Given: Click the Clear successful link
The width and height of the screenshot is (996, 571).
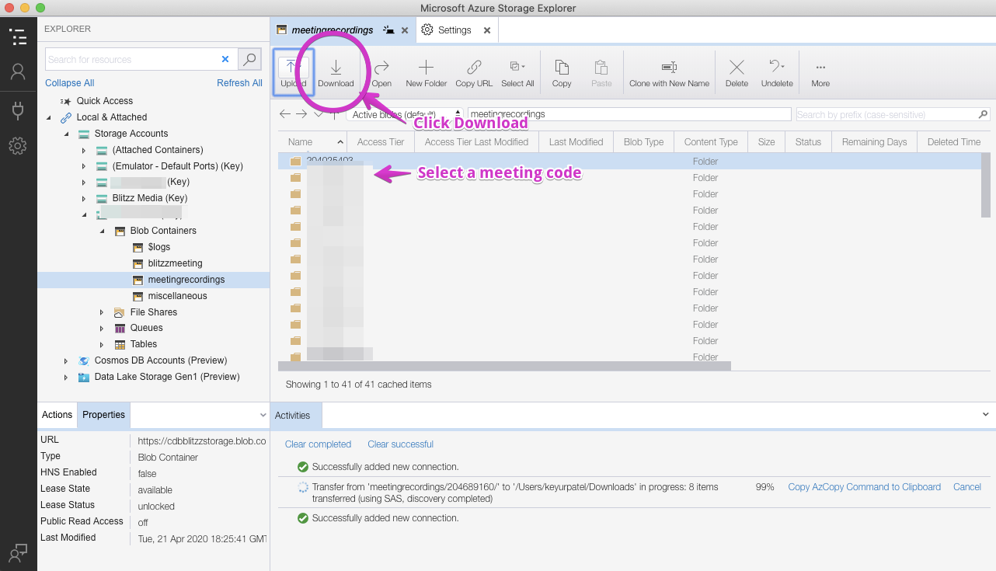Looking at the screenshot, I should pyautogui.click(x=400, y=444).
